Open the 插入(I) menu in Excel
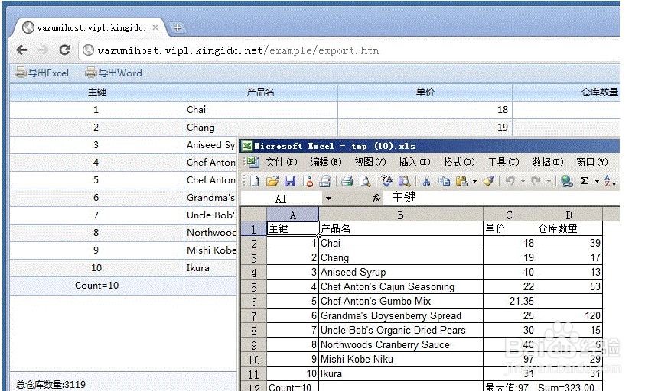The height and width of the screenshot is (391, 658). (x=415, y=162)
